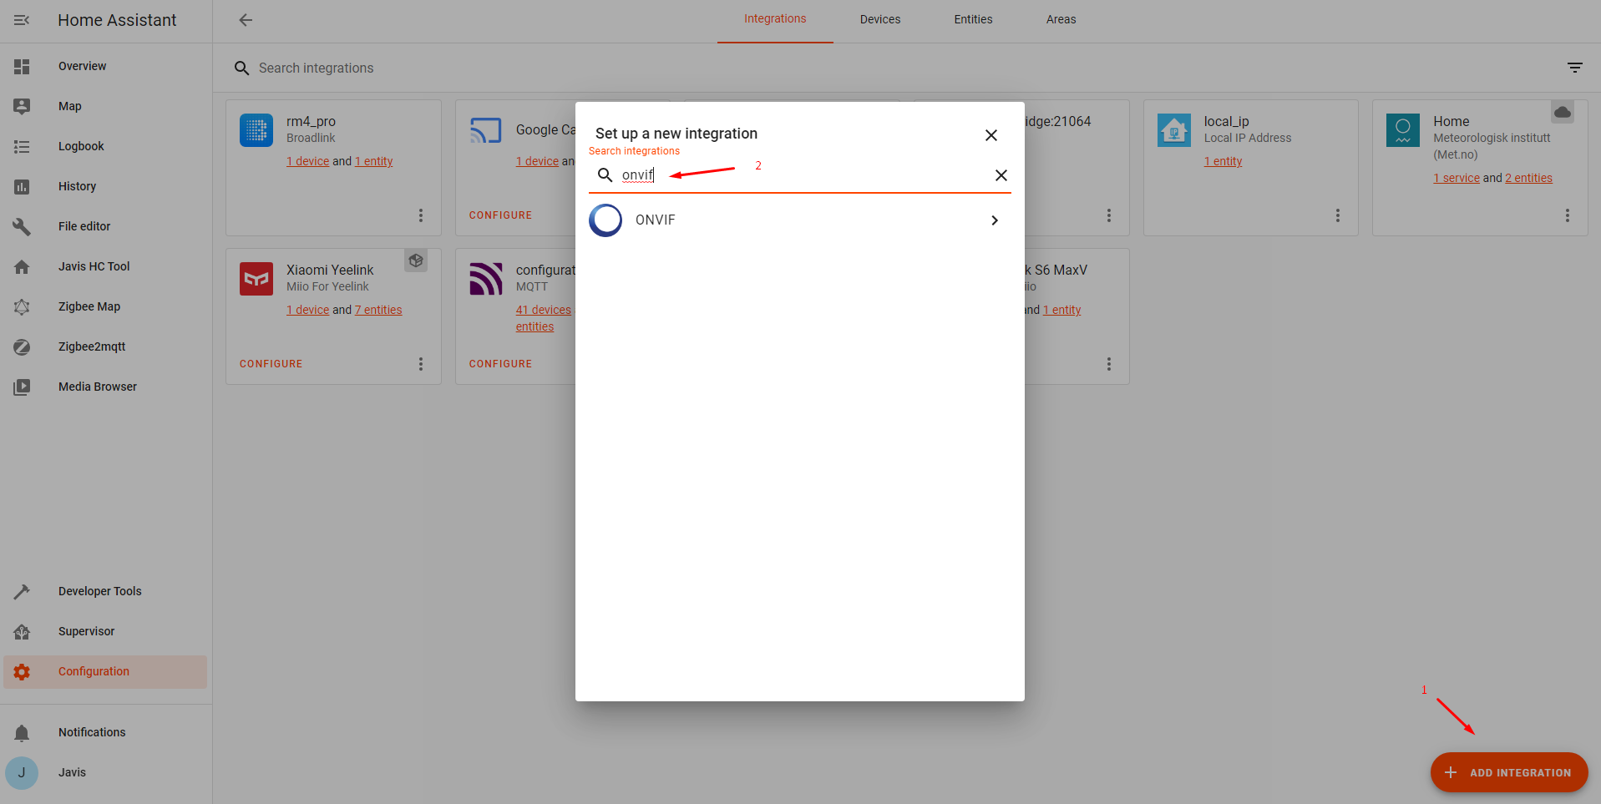Open Home card 2 entities link

1528,178
